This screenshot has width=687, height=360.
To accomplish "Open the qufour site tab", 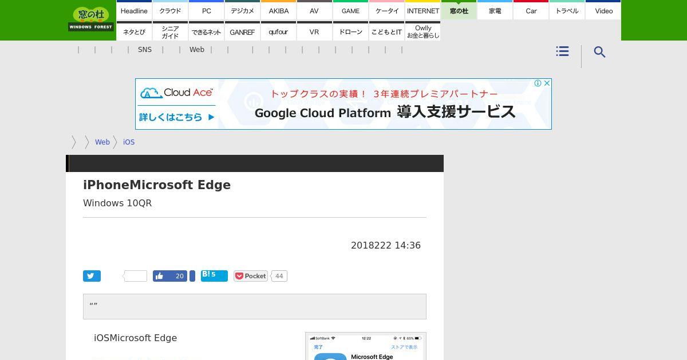I will (278, 31).
